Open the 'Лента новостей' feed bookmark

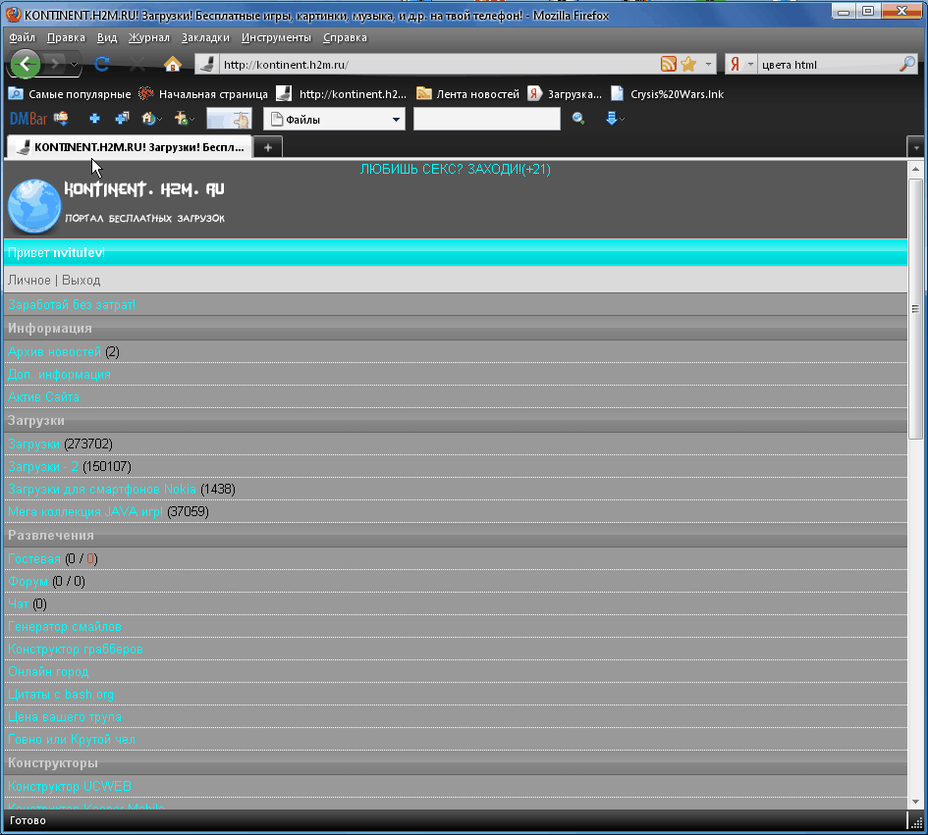467,94
